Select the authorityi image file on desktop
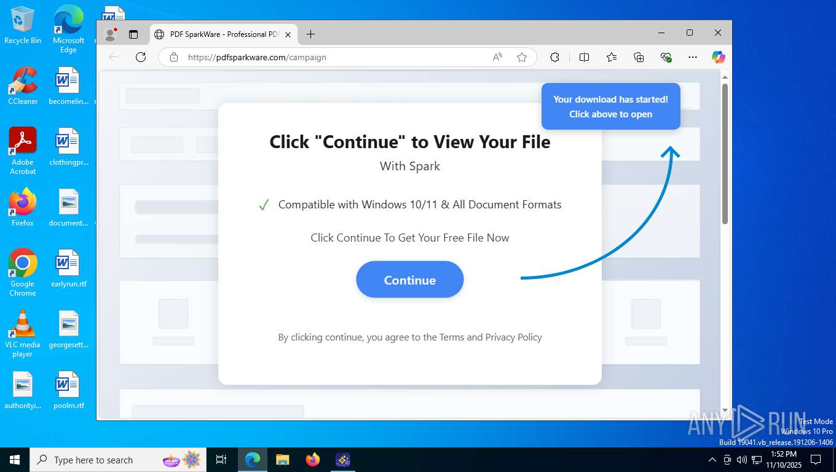Viewport: 836px width, 472px height. coord(23,390)
